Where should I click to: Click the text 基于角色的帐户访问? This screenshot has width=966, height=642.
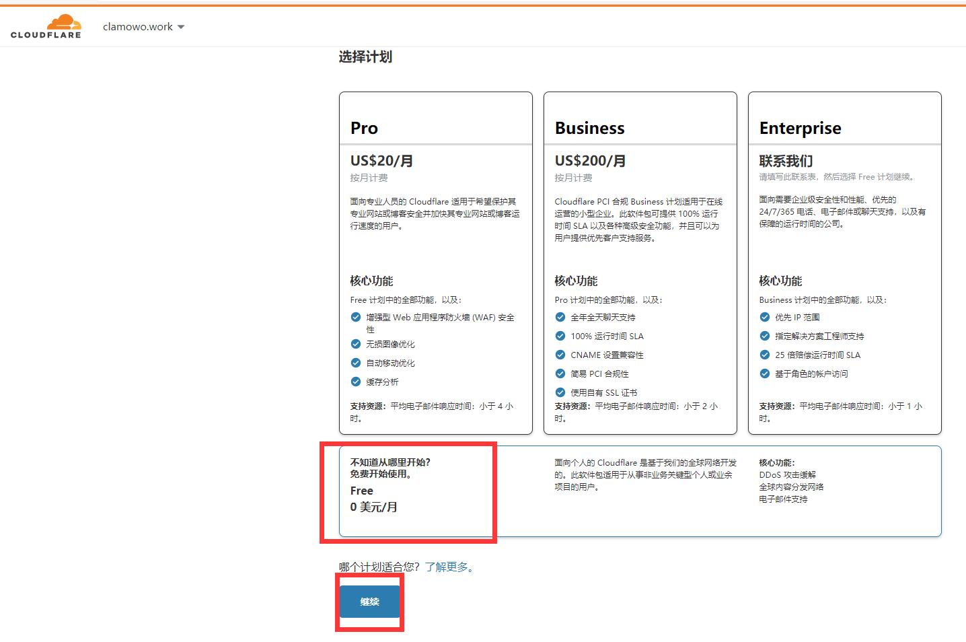click(x=811, y=373)
